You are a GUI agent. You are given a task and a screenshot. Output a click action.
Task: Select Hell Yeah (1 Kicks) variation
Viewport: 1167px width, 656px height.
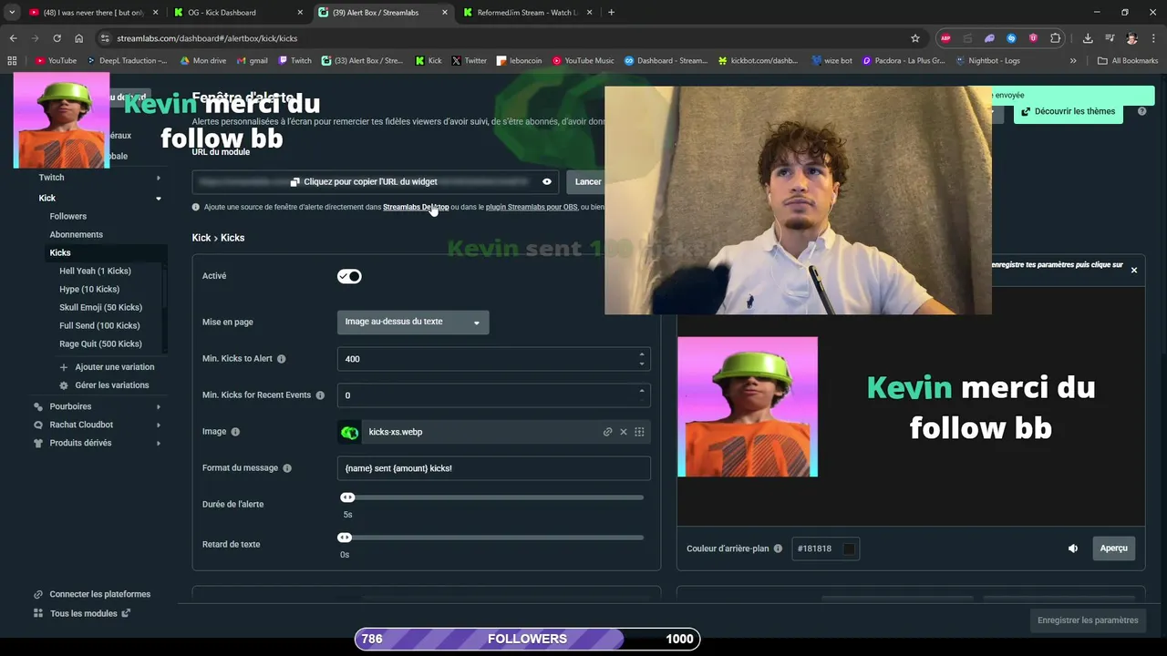[96, 271]
